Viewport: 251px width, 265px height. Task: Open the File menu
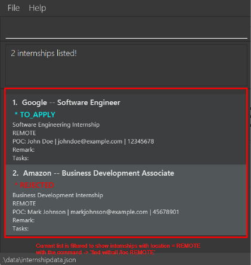pyautogui.click(x=14, y=8)
